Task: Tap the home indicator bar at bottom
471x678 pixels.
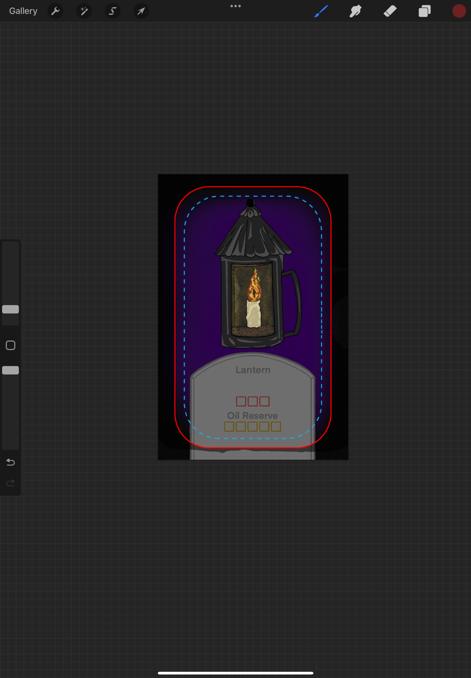Action: (x=235, y=673)
